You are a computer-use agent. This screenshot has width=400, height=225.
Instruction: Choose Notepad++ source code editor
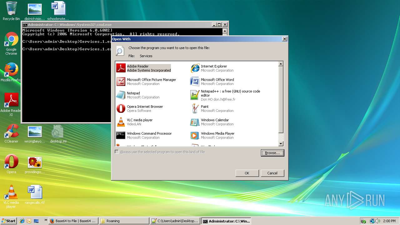coord(226,95)
